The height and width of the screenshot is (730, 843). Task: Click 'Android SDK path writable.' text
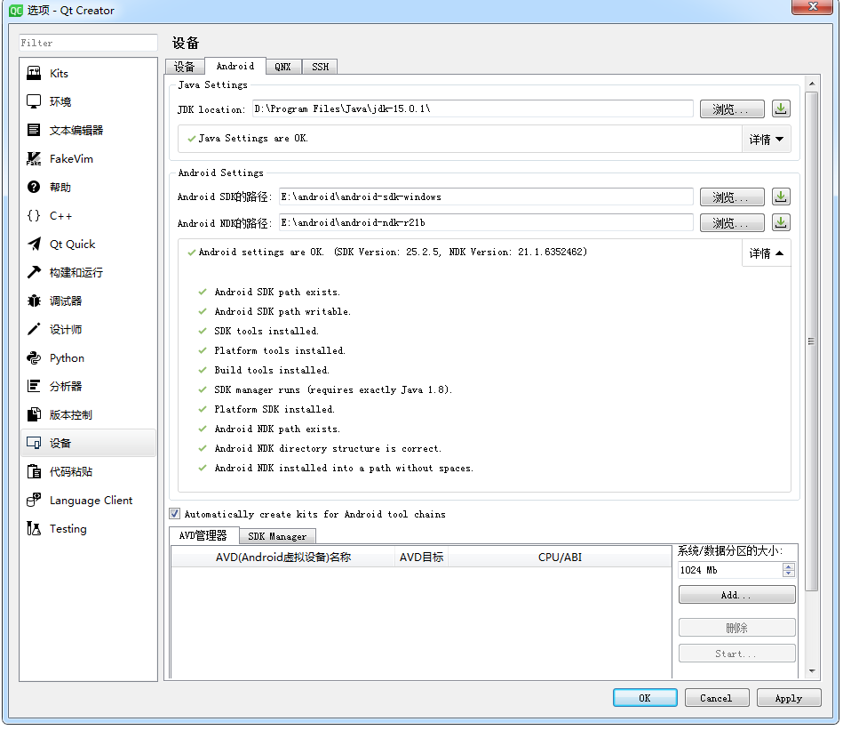click(282, 311)
